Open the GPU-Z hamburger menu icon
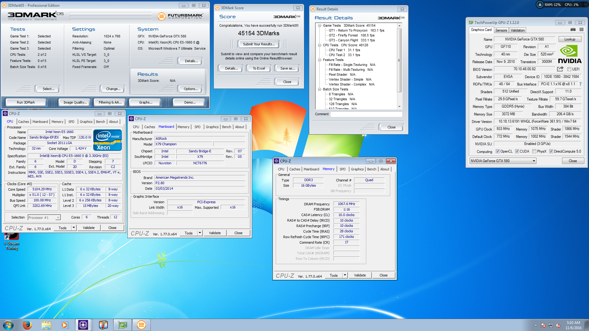 581,30
